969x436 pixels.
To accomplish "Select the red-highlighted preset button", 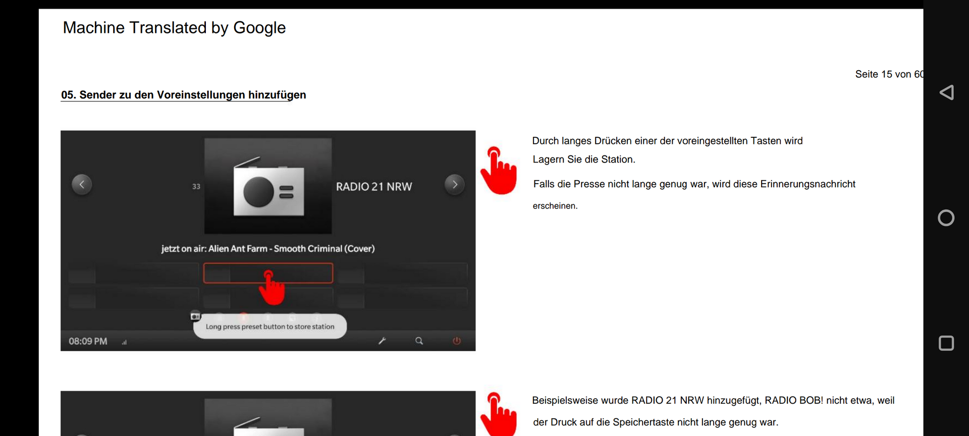I will 268,273.
